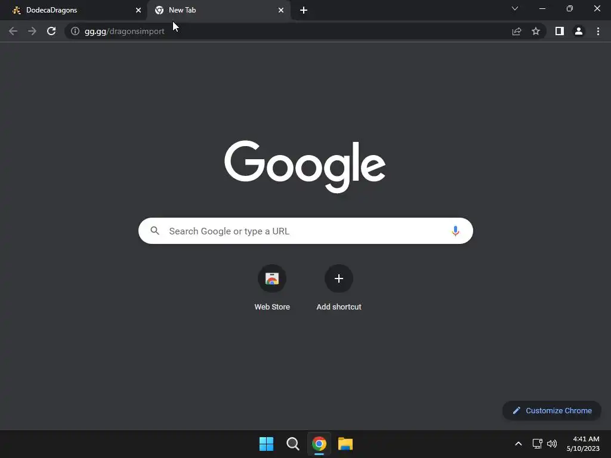Open the Windows Start menu

[267, 444]
